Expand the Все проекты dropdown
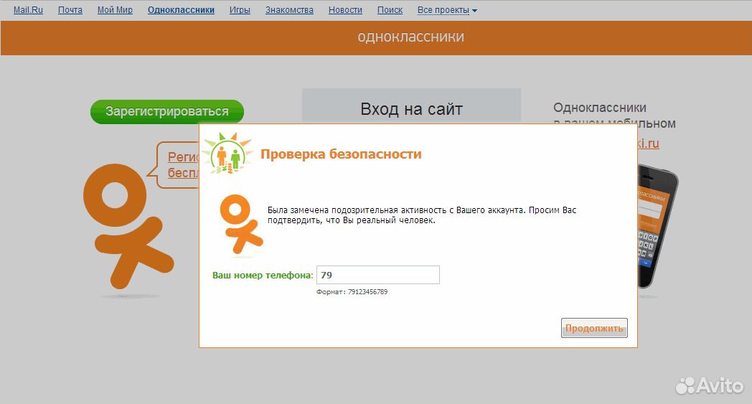 (447, 9)
